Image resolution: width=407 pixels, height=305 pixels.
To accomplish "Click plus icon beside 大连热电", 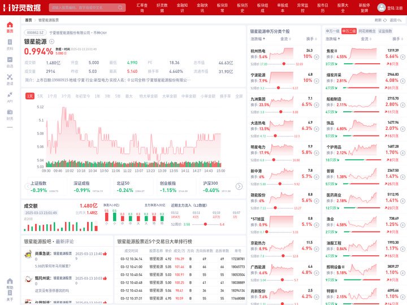I will [317, 129].
